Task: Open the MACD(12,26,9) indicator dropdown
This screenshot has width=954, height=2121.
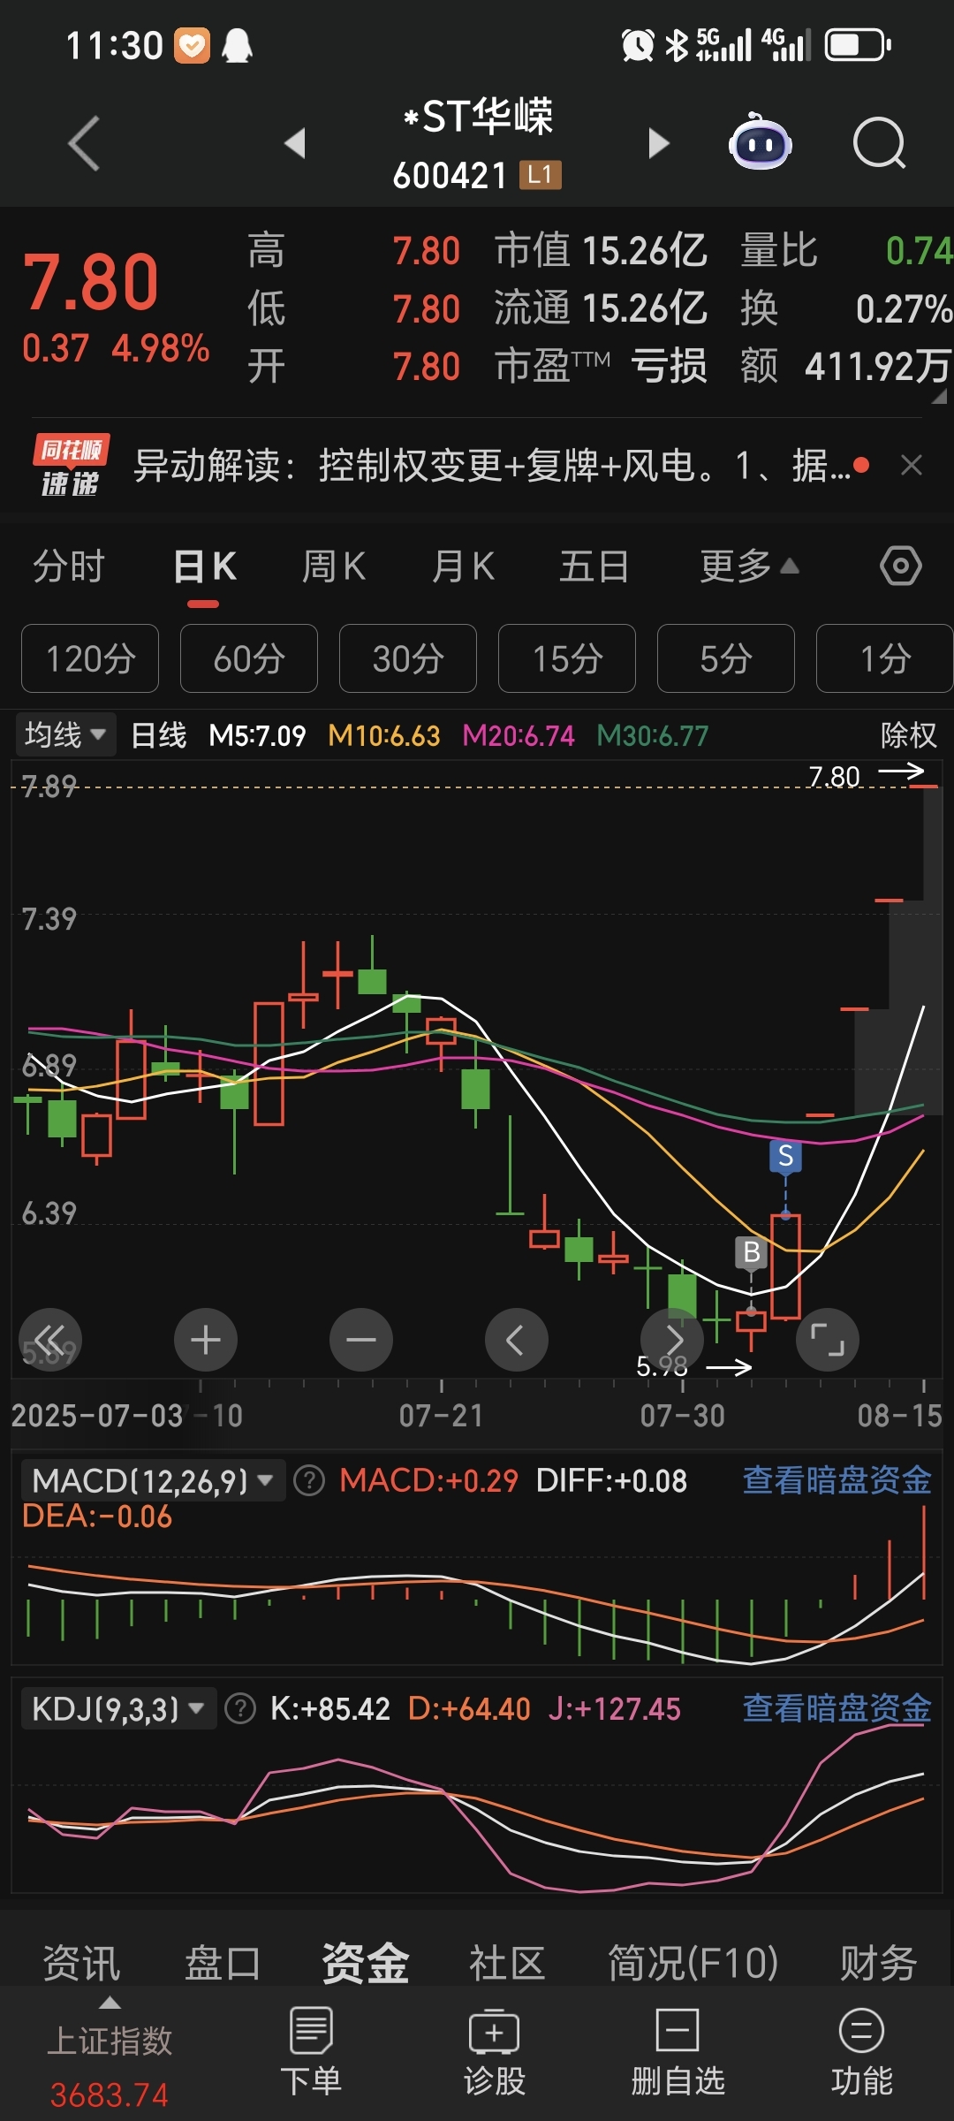Action: 153,1480
